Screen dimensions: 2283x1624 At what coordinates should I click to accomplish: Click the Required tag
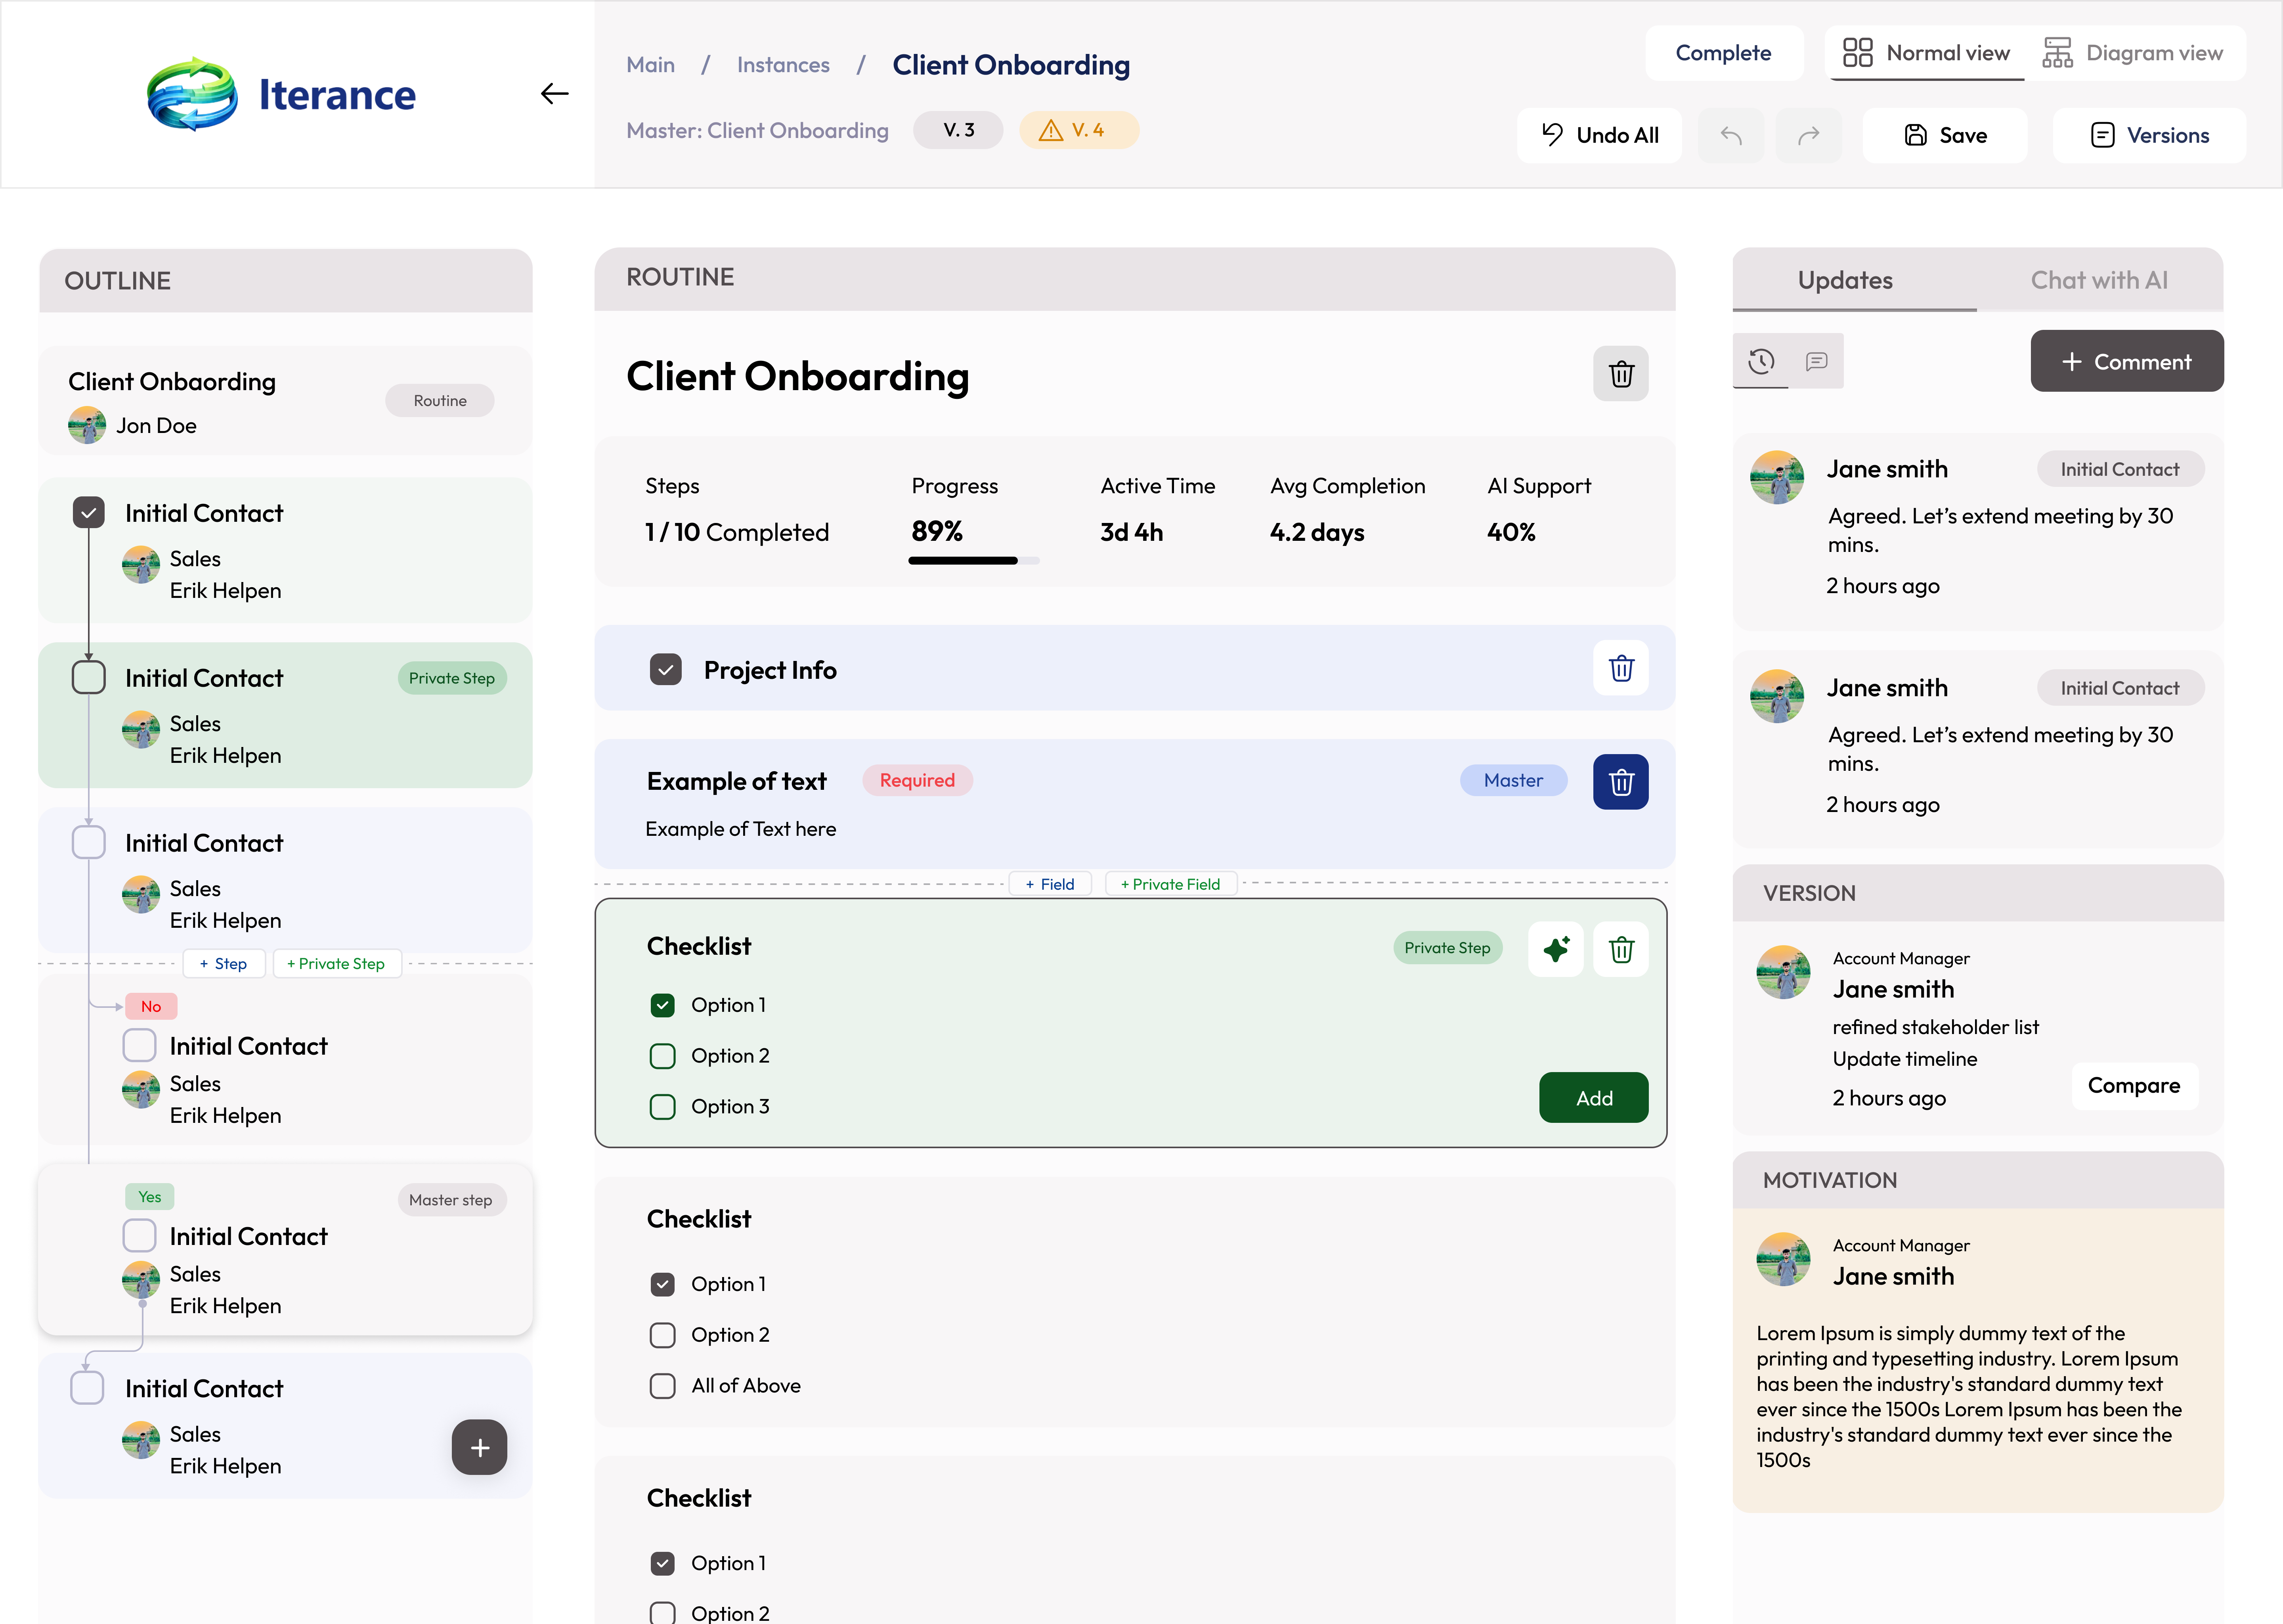(917, 780)
